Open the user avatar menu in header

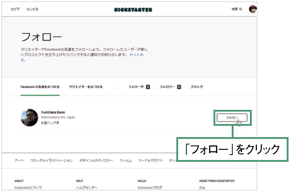click(252, 9)
